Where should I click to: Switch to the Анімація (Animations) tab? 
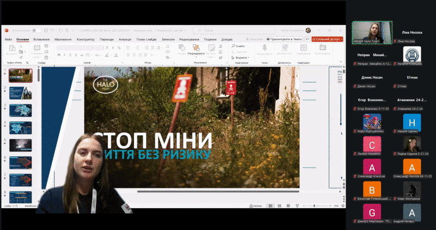125,39
